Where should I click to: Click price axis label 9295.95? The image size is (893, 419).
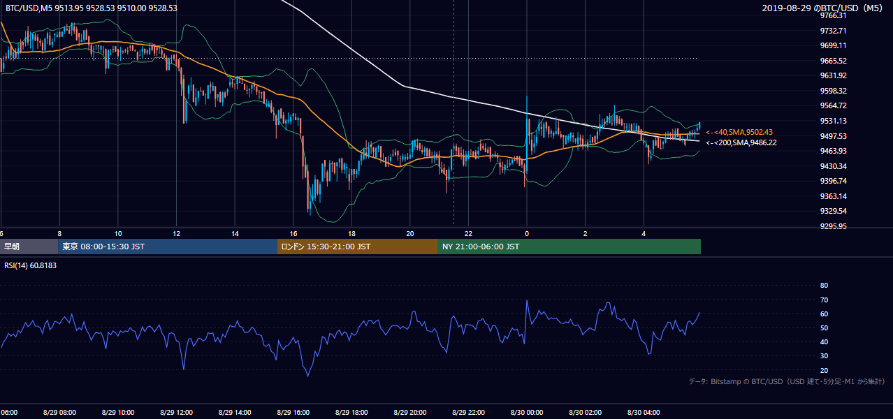(833, 226)
